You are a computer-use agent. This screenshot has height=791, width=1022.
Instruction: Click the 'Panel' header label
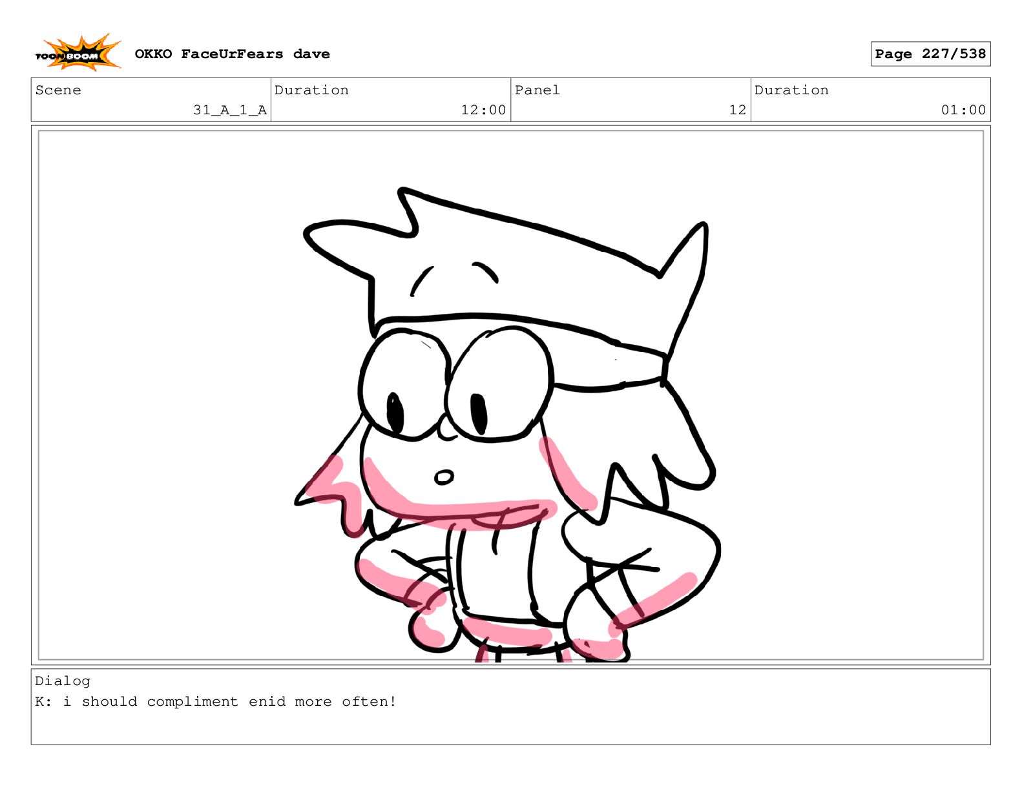pyautogui.click(x=537, y=90)
